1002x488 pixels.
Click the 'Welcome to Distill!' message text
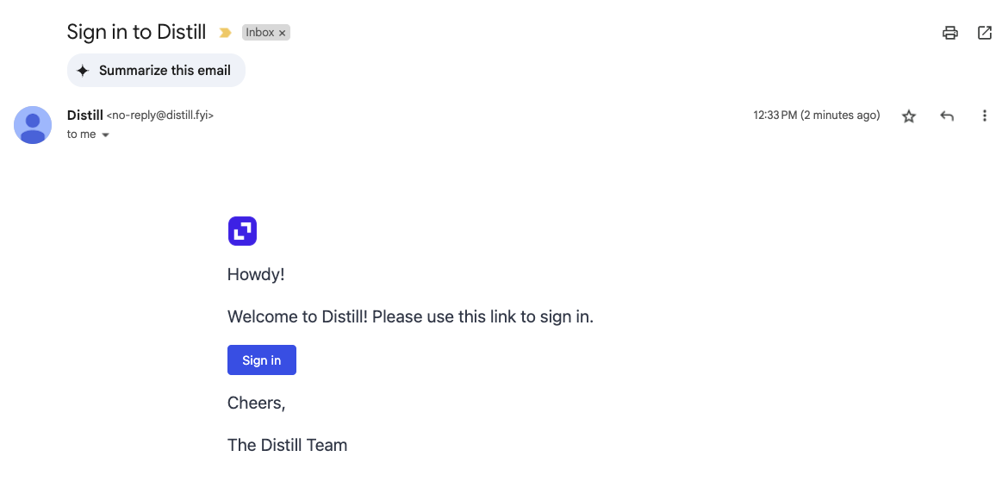pos(298,316)
